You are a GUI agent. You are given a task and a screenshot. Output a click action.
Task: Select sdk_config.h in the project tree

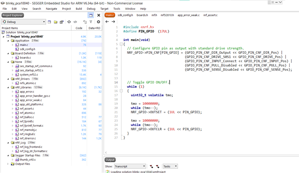click(28, 49)
